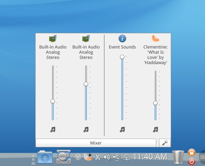This screenshot has height=166, width=205.
Task: Click the speaker volume tray icon
Action: click(107, 157)
